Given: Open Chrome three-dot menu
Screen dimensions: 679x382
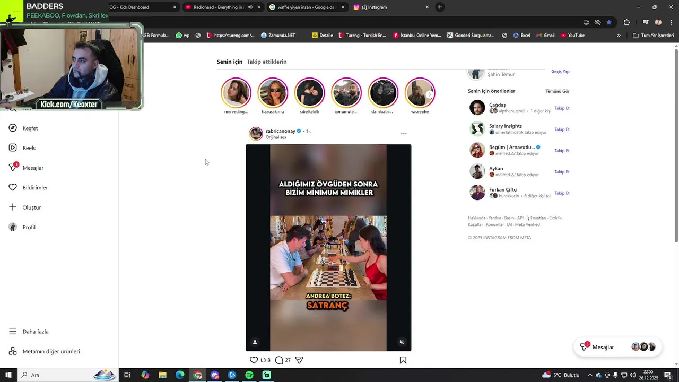Looking at the screenshot, I should pos(671,22).
